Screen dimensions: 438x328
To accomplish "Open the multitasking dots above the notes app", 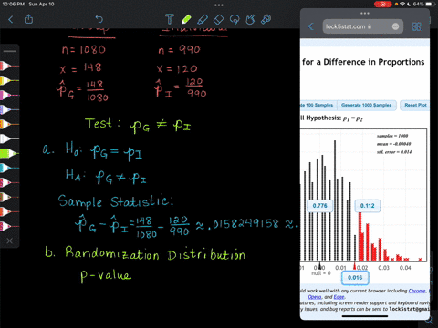I will 219,5.
